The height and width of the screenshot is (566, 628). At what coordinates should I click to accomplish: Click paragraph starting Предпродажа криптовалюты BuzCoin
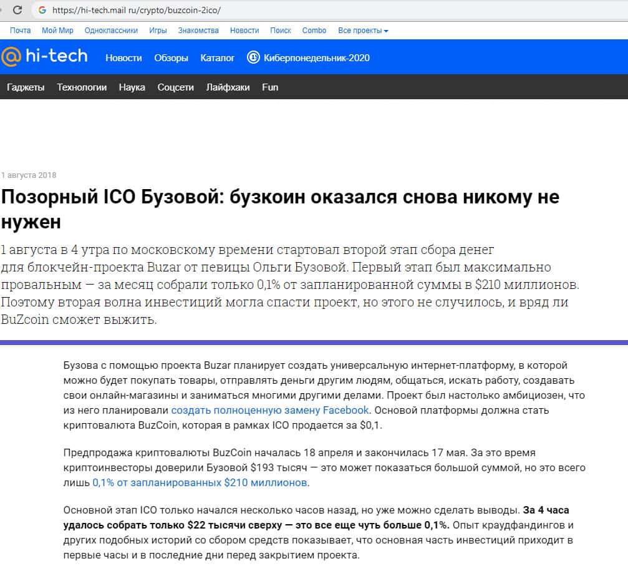(x=324, y=467)
